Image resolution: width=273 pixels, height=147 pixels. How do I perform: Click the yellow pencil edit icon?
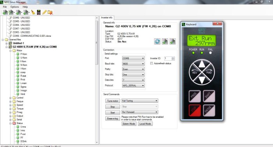(x=44, y=12)
